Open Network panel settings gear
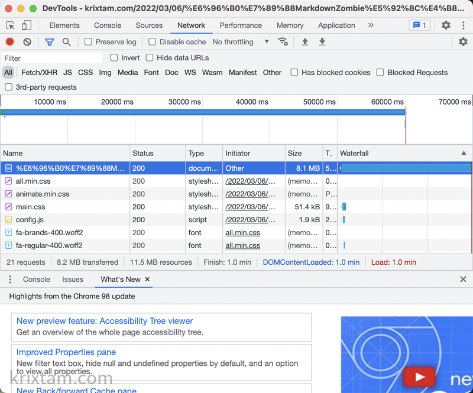473x393 pixels. (x=463, y=41)
